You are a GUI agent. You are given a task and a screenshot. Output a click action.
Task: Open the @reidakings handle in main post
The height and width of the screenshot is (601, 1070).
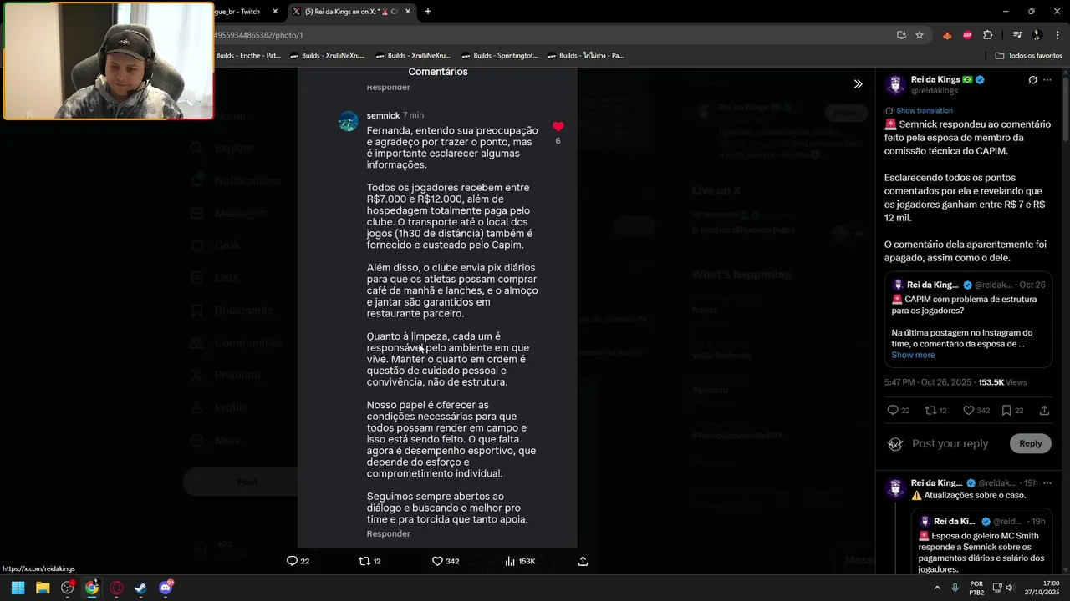point(934,90)
